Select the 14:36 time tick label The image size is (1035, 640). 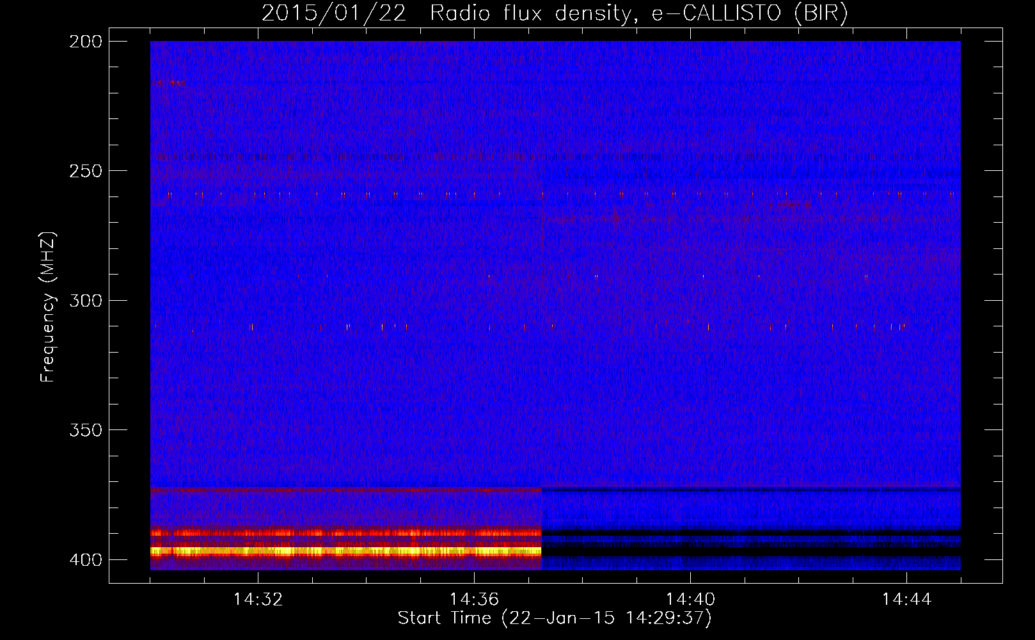[474, 599]
